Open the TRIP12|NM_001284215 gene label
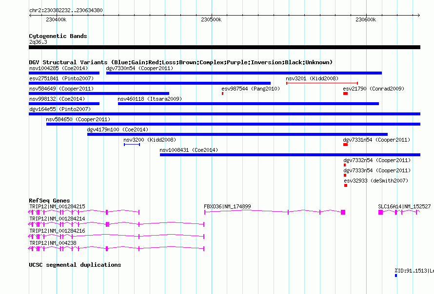 [57, 206]
